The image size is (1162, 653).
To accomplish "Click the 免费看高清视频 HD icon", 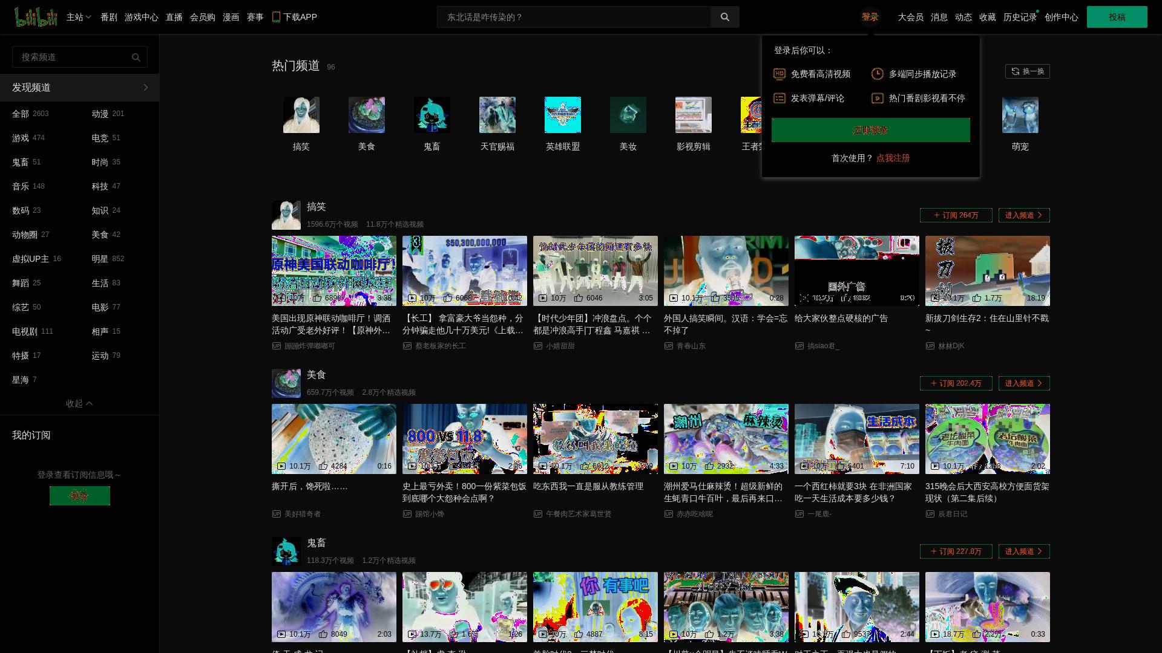I will (780, 74).
